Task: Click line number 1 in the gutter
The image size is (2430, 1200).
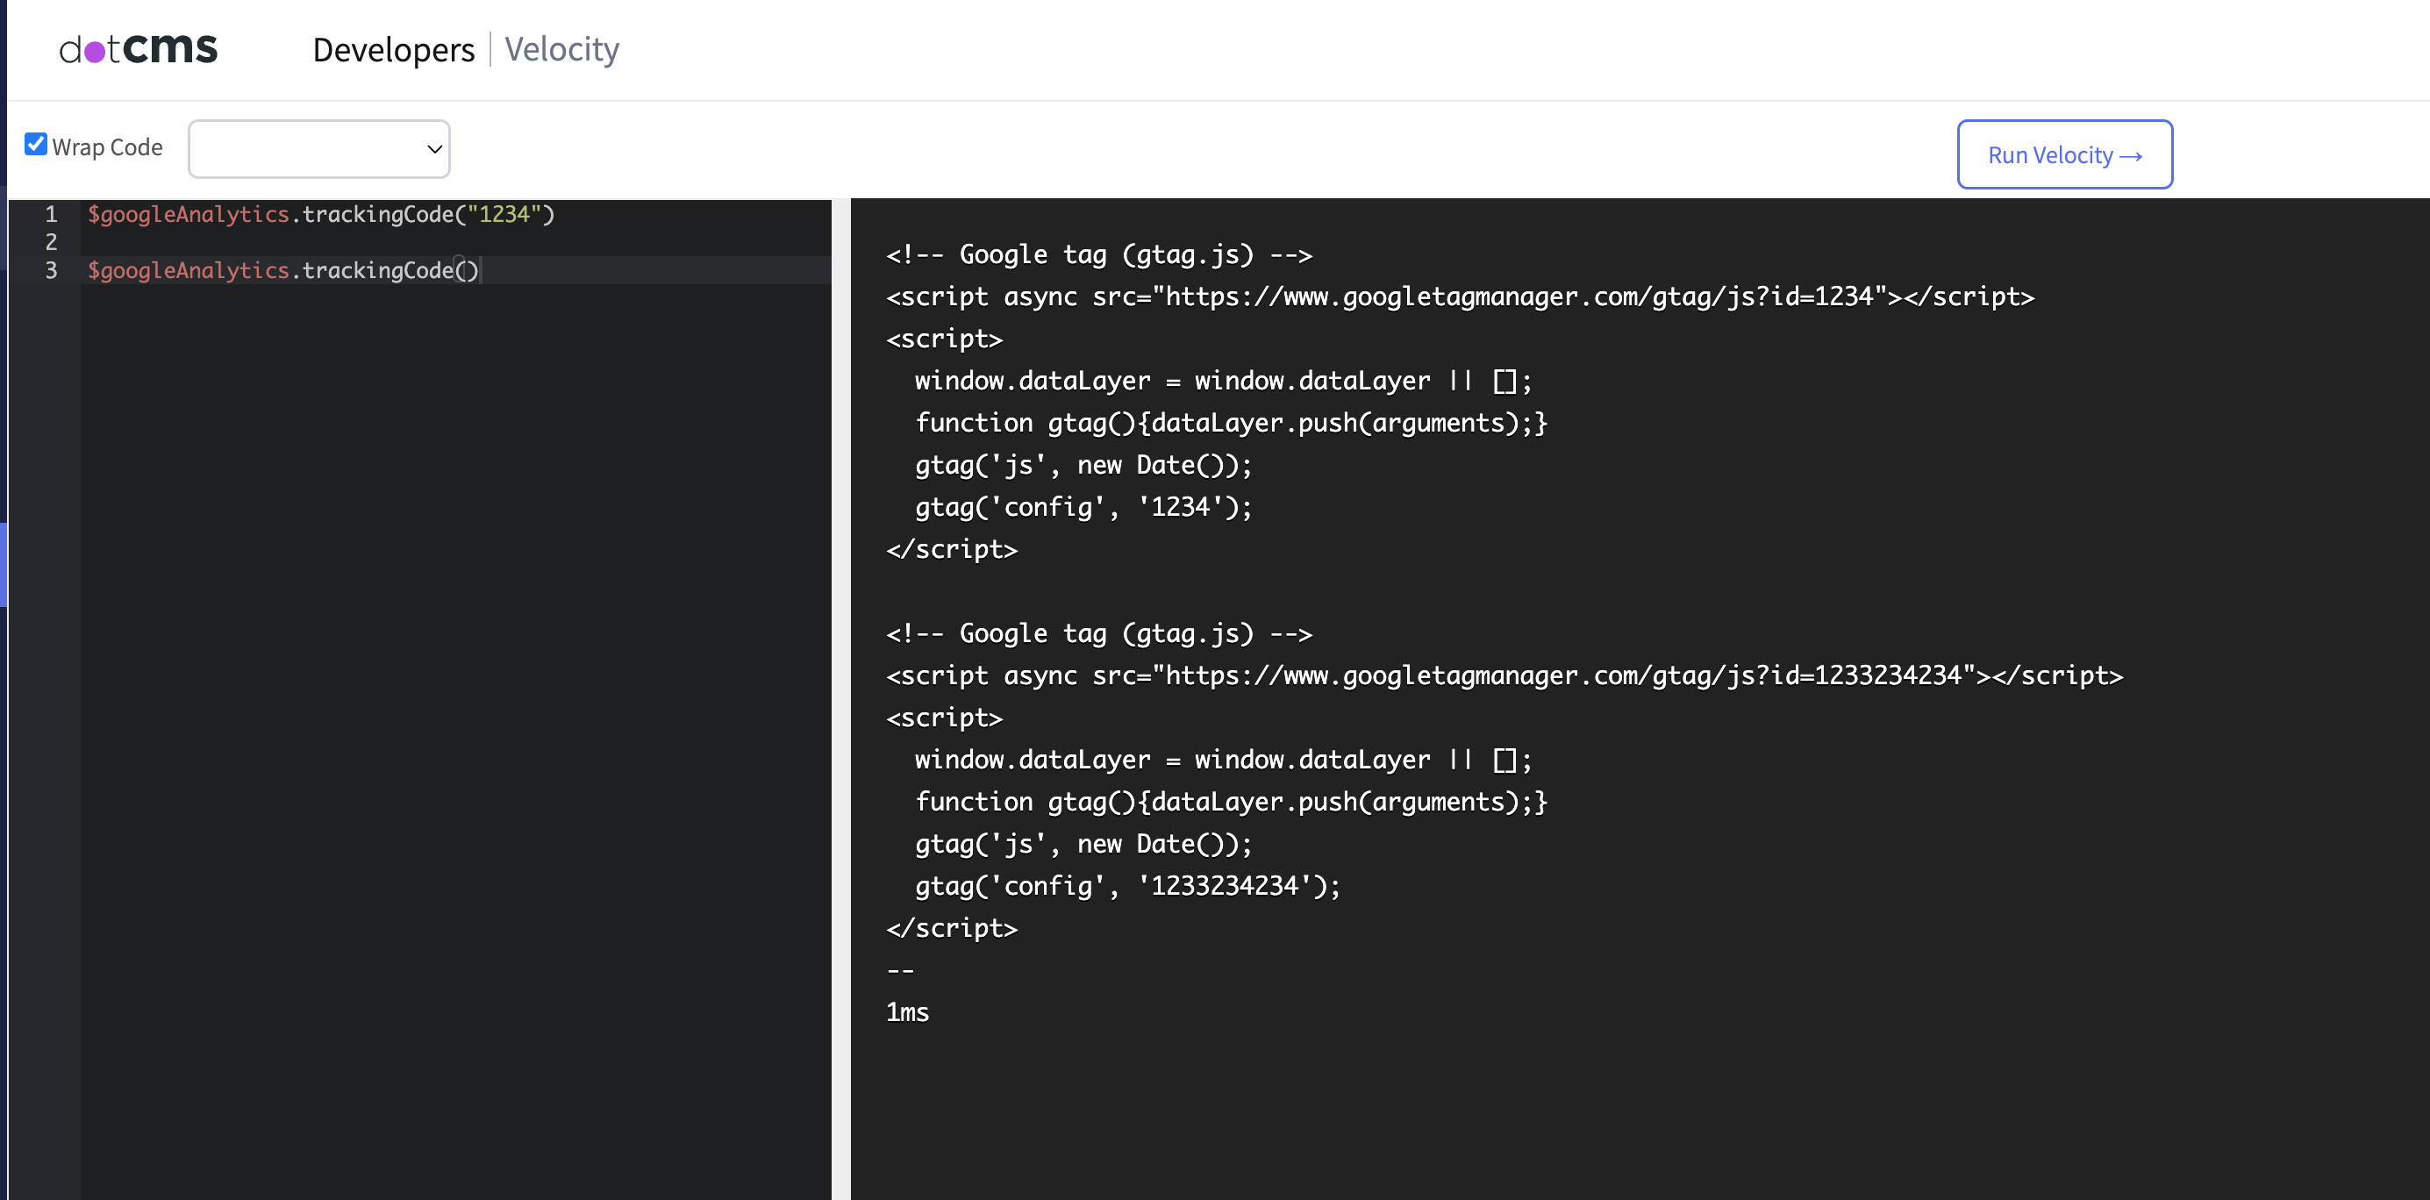Action: 51,214
